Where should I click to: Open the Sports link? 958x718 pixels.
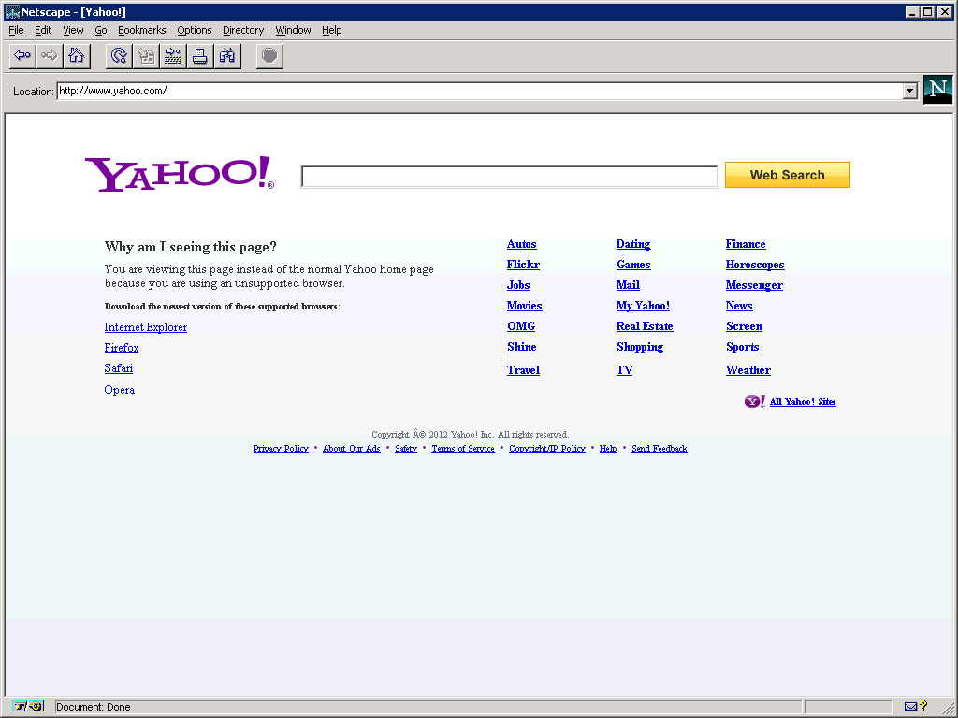[x=742, y=347]
